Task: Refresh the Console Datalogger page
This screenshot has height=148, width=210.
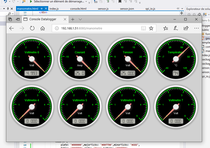Action: point(32,28)
